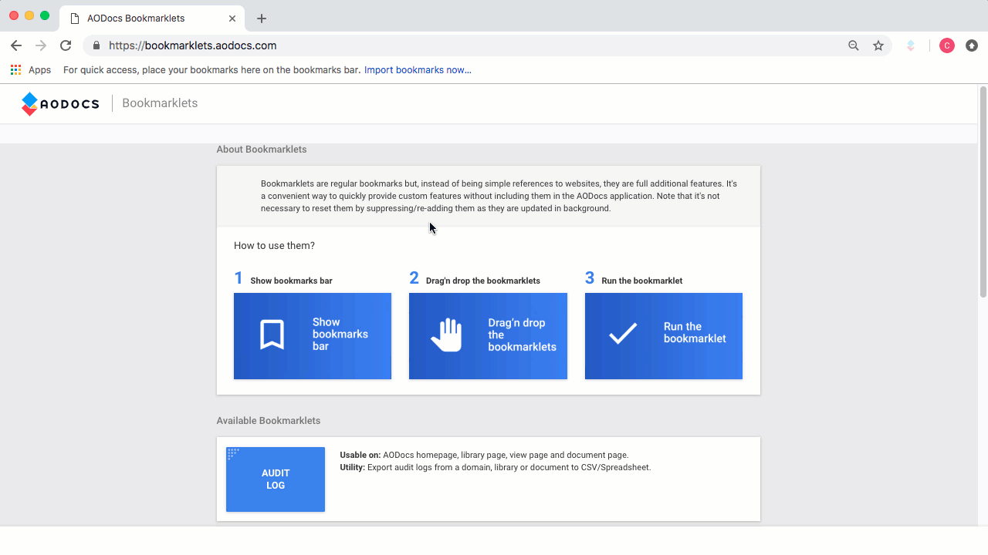Click the browser back arrow

click(16, 45)
